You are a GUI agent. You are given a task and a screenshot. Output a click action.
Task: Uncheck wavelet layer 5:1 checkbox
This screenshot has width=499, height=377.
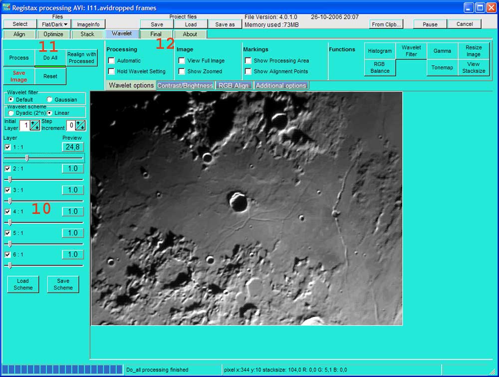(8, 233)
